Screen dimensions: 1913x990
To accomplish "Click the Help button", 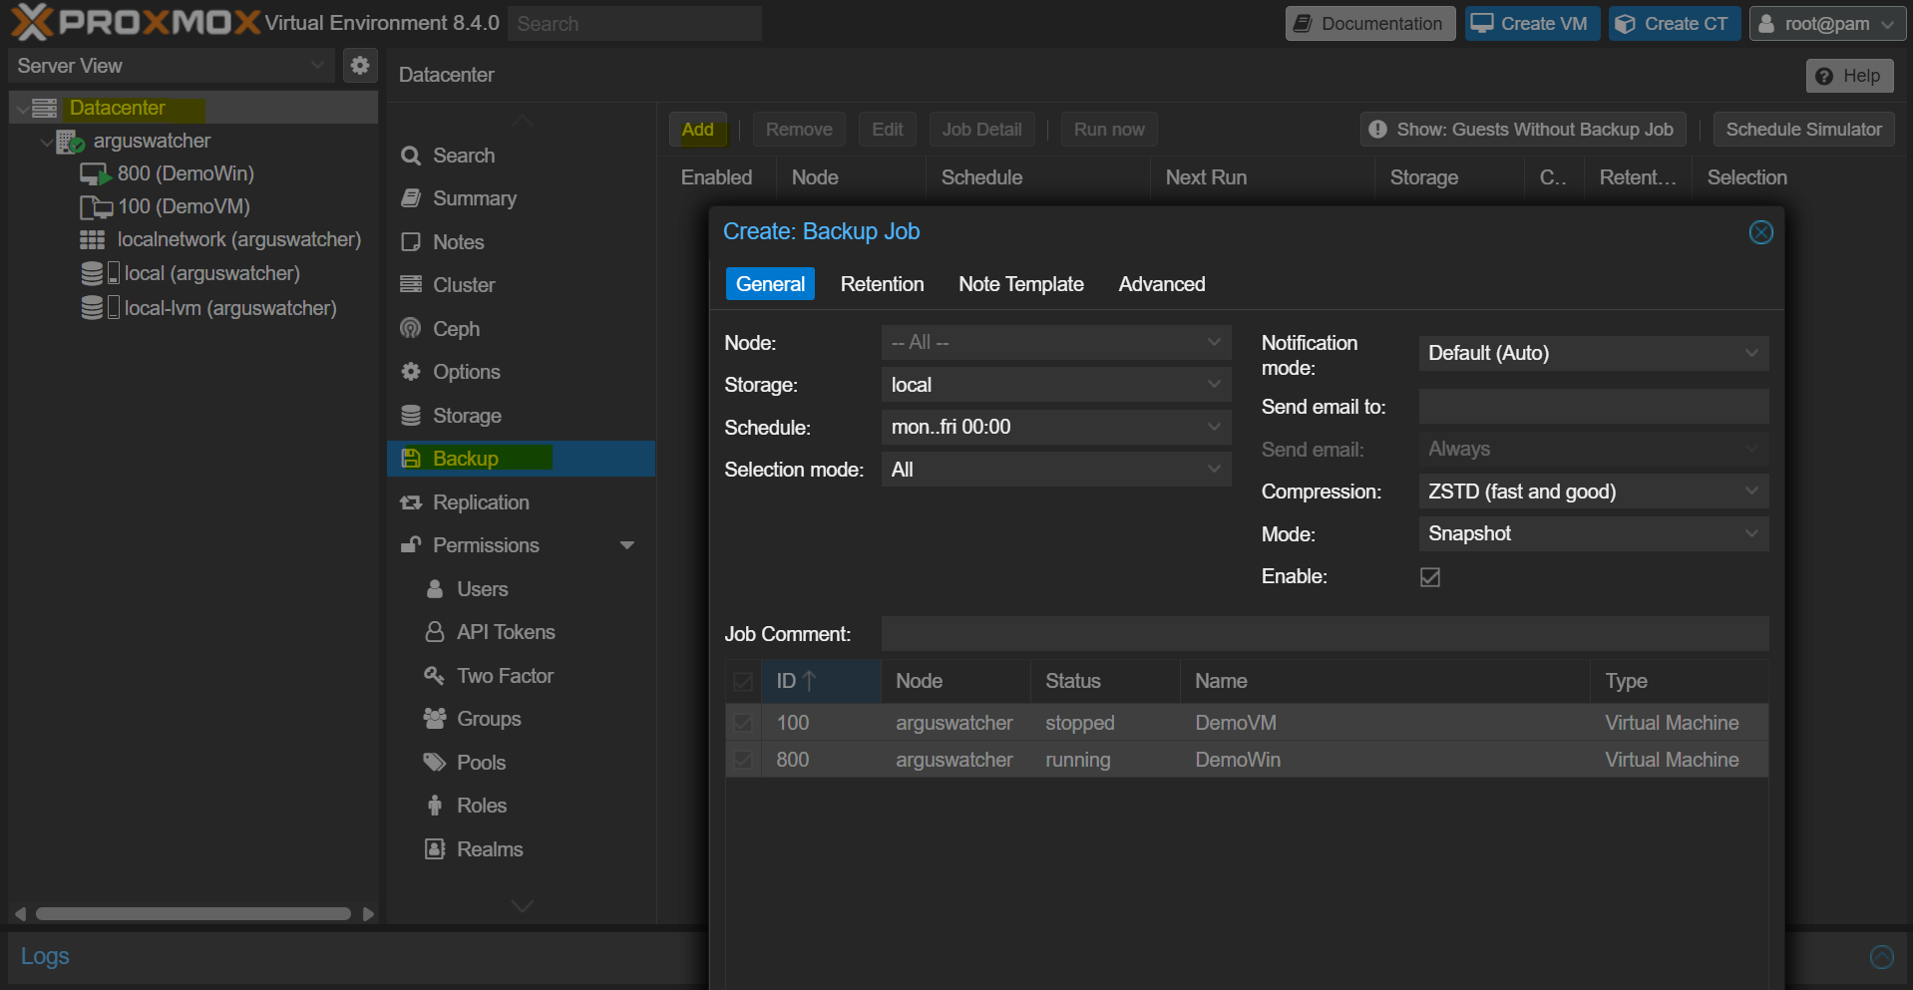I will [1850, 76].
